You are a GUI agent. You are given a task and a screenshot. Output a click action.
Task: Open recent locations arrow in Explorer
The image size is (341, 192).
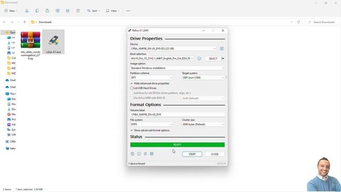[18, 22]
